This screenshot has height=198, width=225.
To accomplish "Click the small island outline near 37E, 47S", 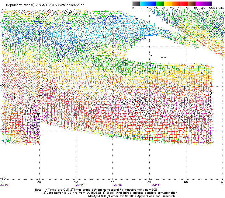I will point(59,61).
